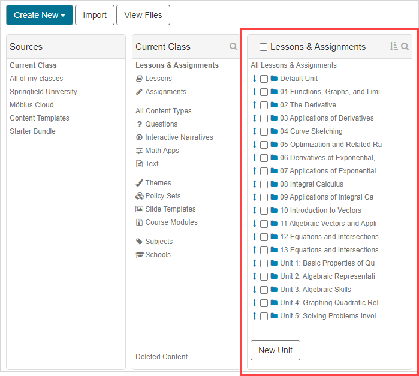The width and height of the screenshot is (419, 376).
Task: Click search icon in Lessons & Assignments header
Action: (405, 47)
